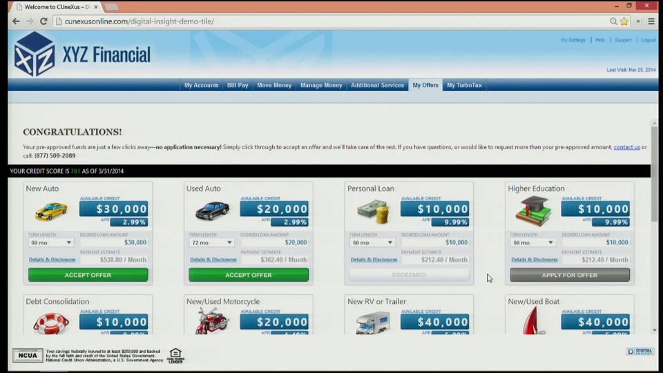Viewport: 663px width, 373px height.
Task: Click the browser address bar URL
Action: point(140,21)
